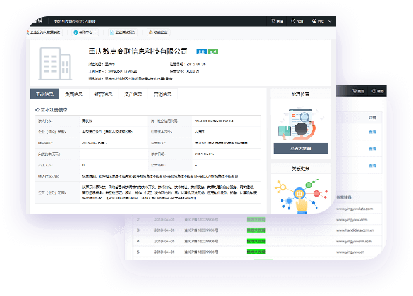Open the relationship graph network illustration
The image size is (413, 296).
[x=301, y=195]
